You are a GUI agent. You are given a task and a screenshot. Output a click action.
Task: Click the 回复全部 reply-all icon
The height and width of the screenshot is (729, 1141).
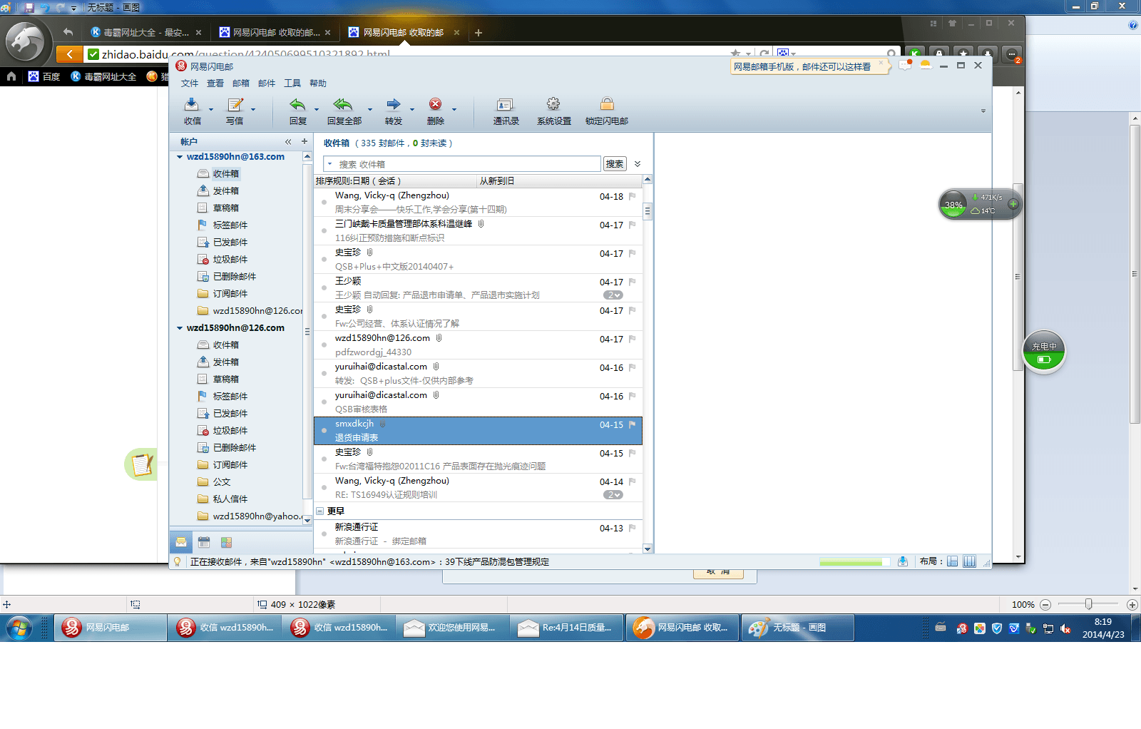343,105
